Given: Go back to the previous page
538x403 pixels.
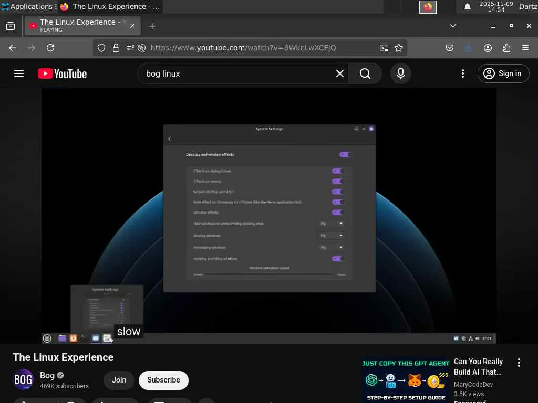Looking at the screenshot, I should click(x=13, y=48).
